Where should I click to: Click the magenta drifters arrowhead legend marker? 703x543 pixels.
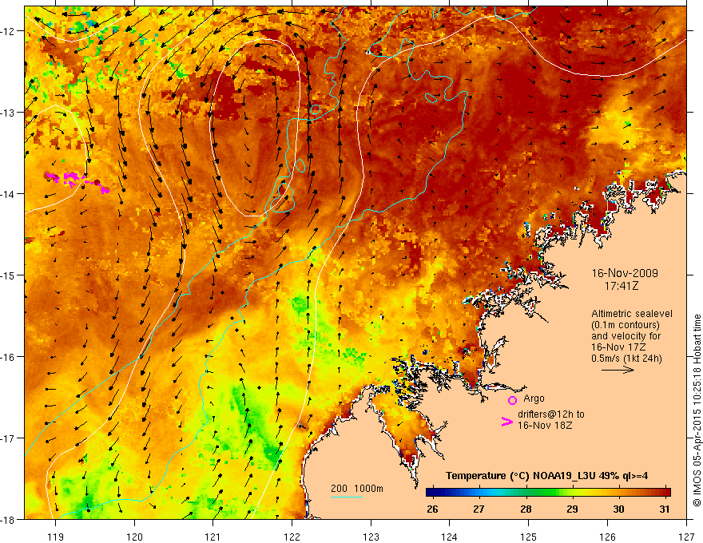tap(506, 422)
